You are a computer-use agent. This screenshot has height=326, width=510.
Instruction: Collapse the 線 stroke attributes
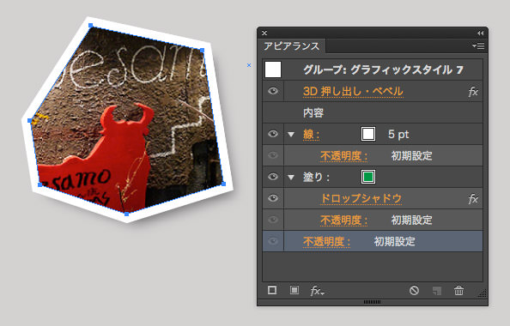[291, 134]
